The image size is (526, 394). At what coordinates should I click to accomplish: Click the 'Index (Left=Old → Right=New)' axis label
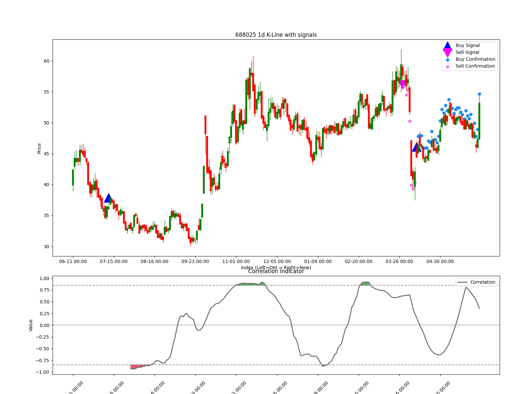coord(276,268)
